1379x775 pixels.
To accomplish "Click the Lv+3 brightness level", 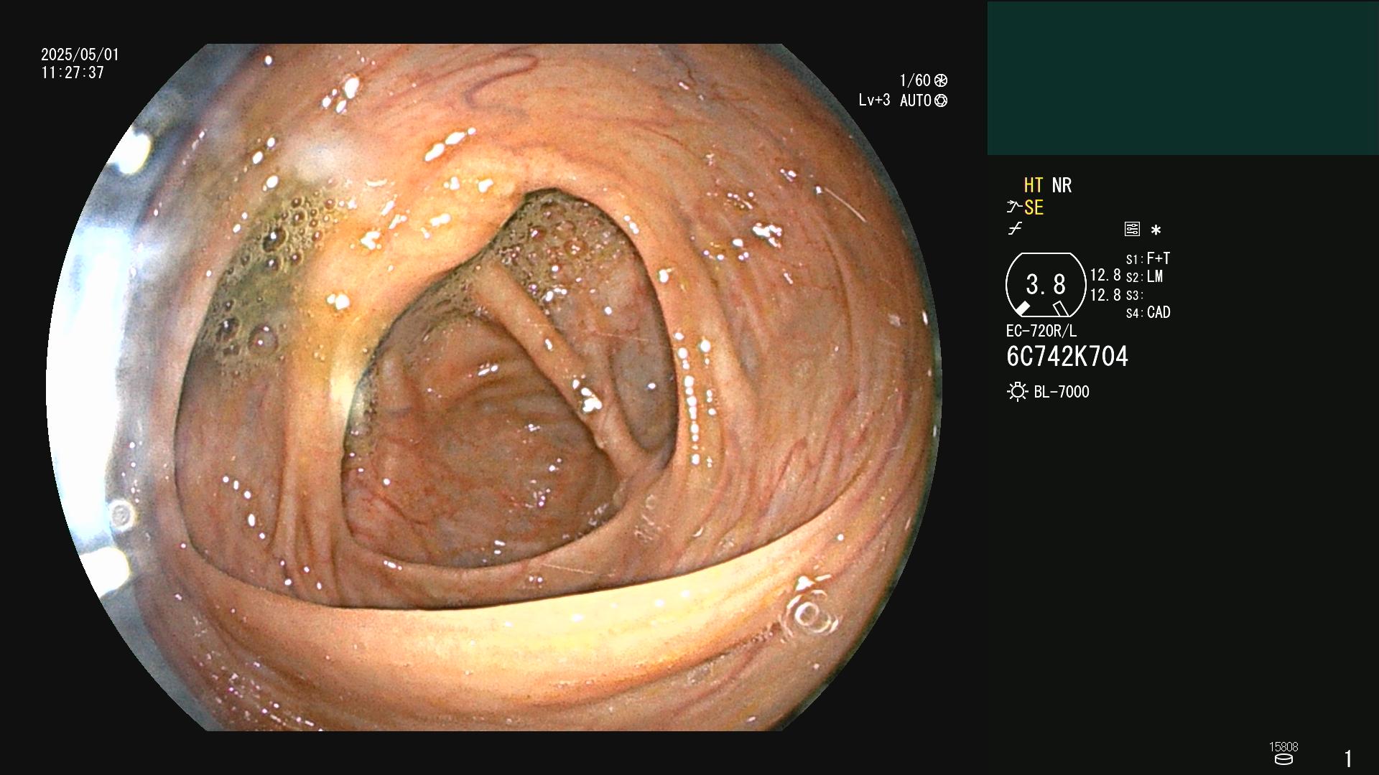I will tap(874, 100).
